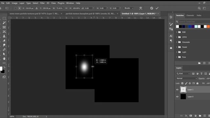The height and width of the screenshot is (118, 210).
Task: Click the white foreground color swatch
Action: click(1, 69)
